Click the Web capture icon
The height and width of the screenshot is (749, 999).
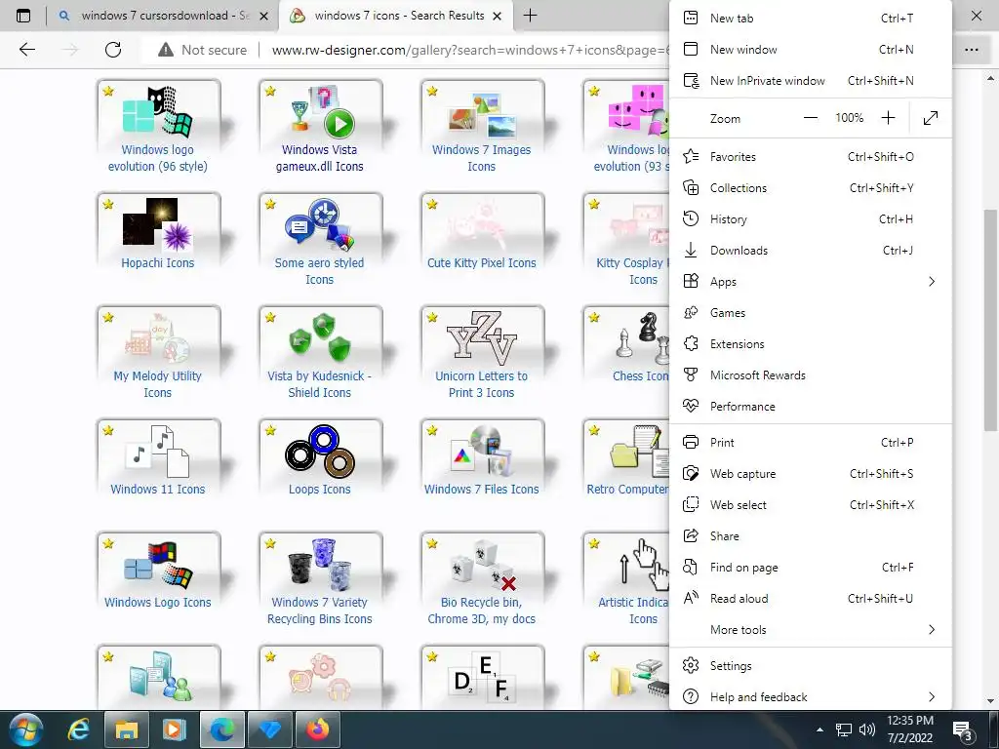point(691,473)
